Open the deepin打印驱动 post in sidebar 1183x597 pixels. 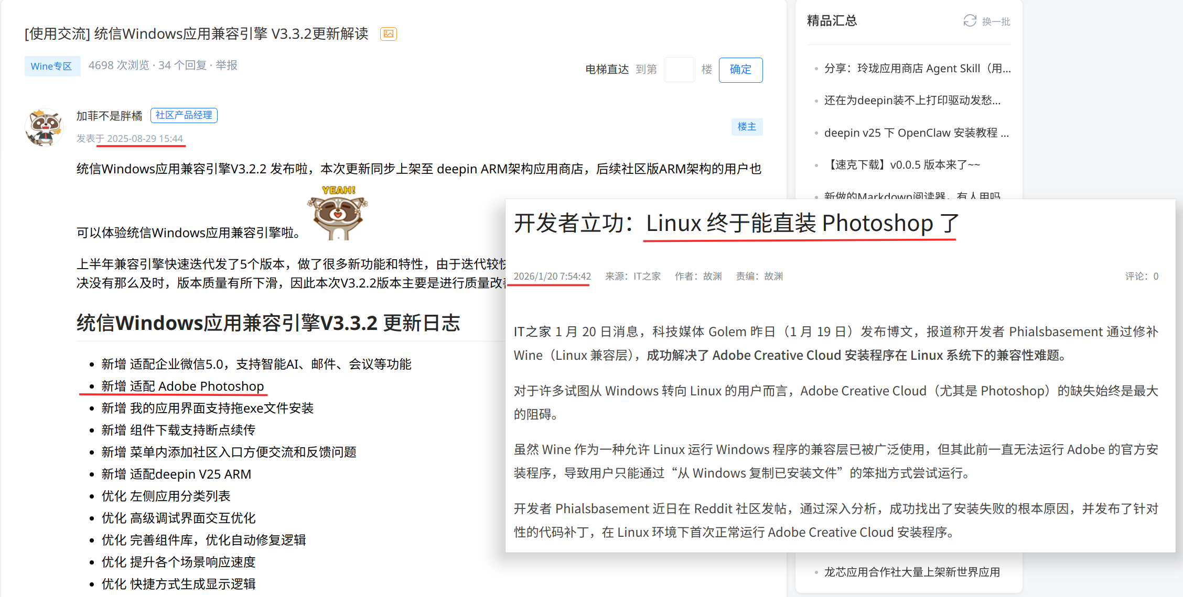click(912, 101)
